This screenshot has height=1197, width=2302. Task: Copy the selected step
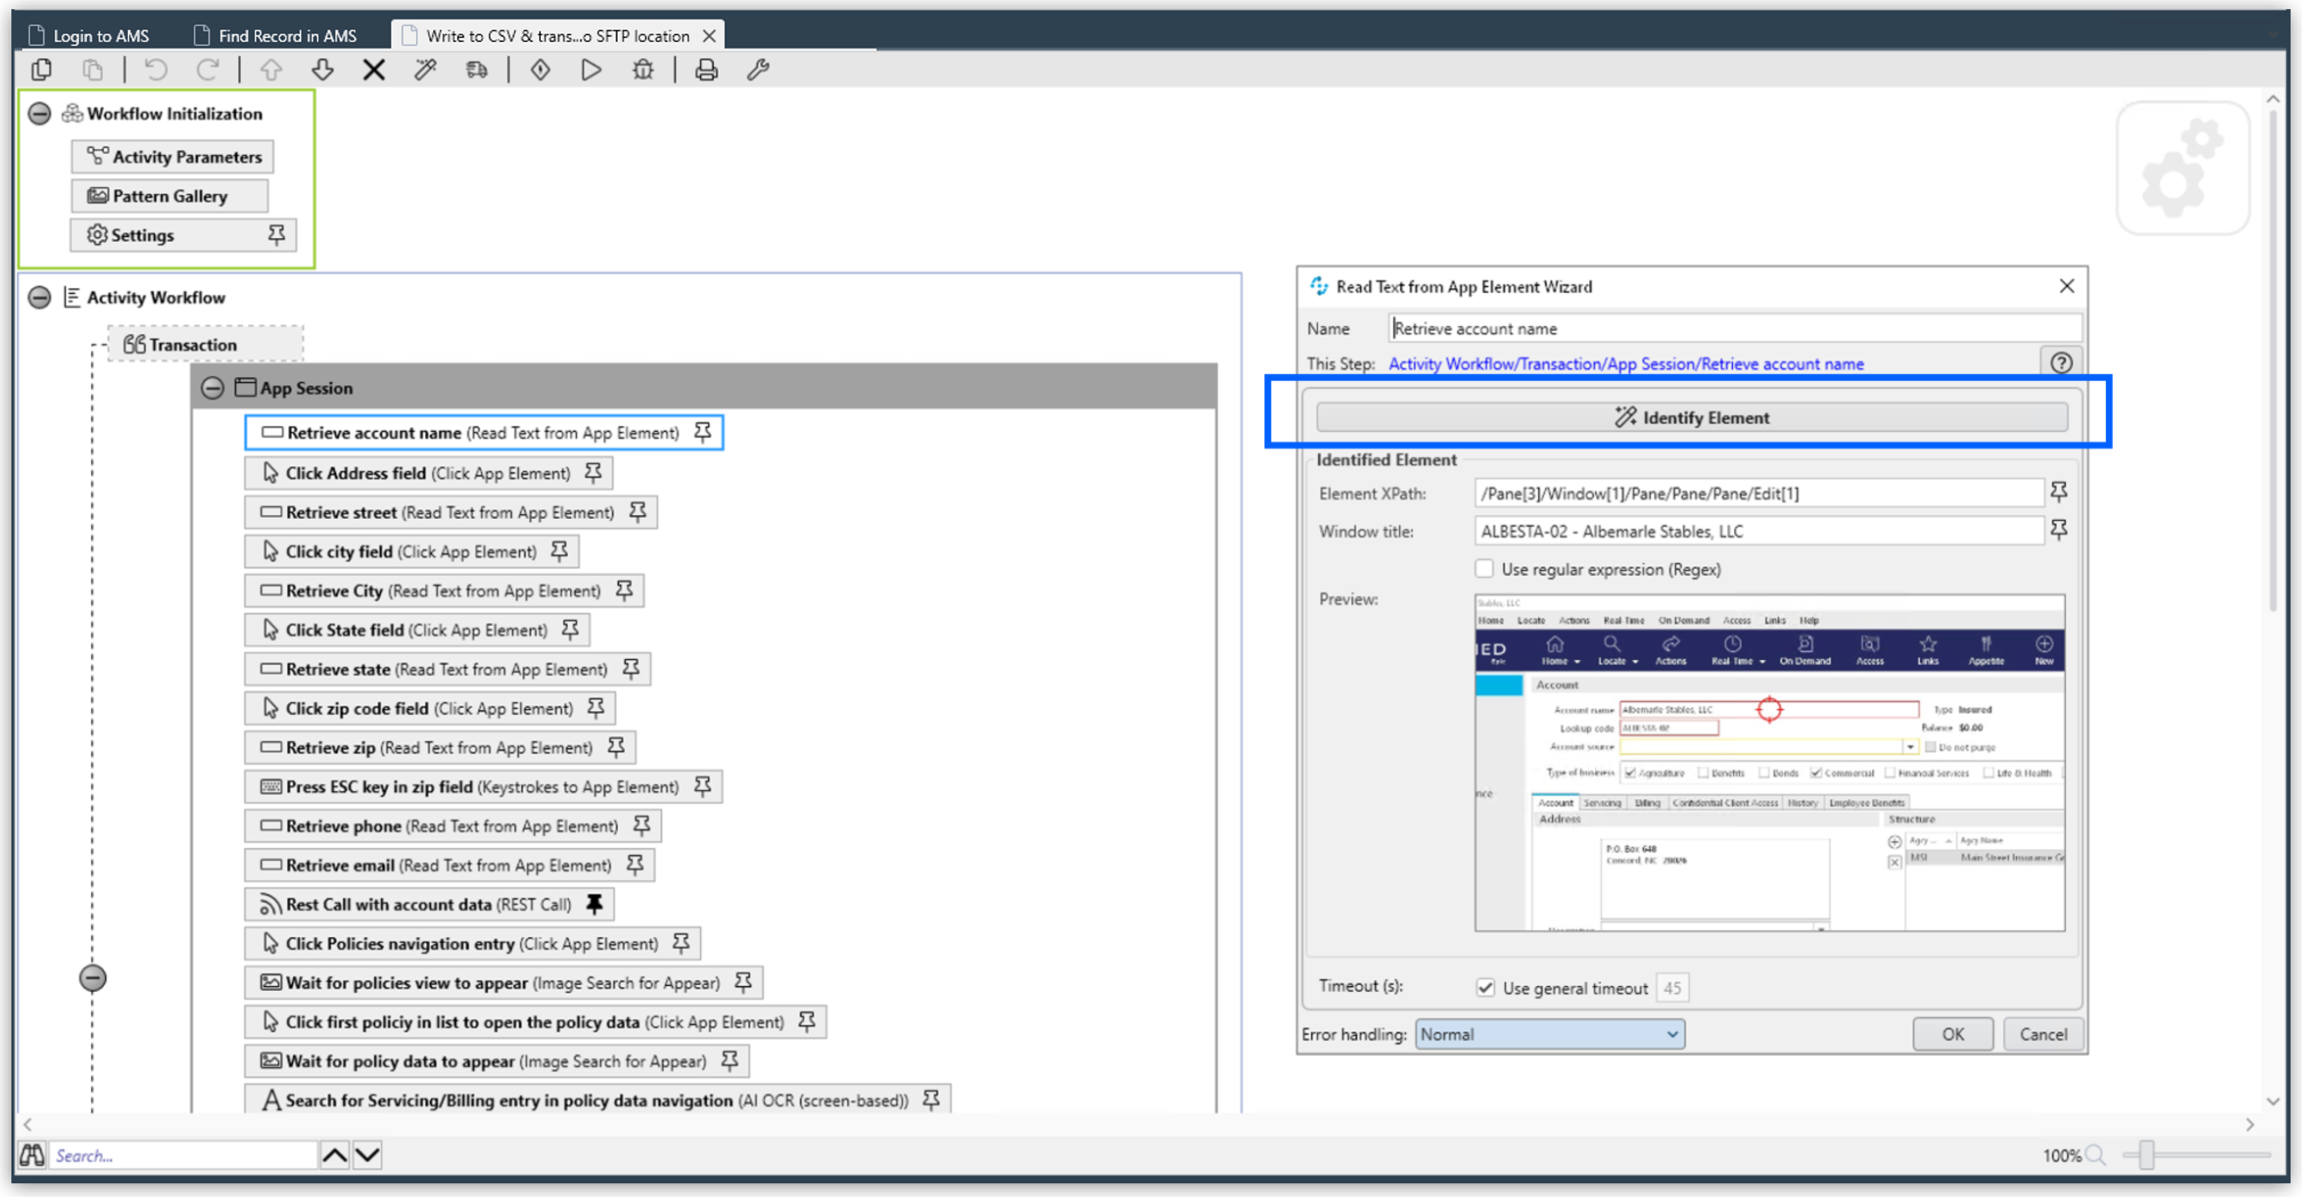(41, 70)
